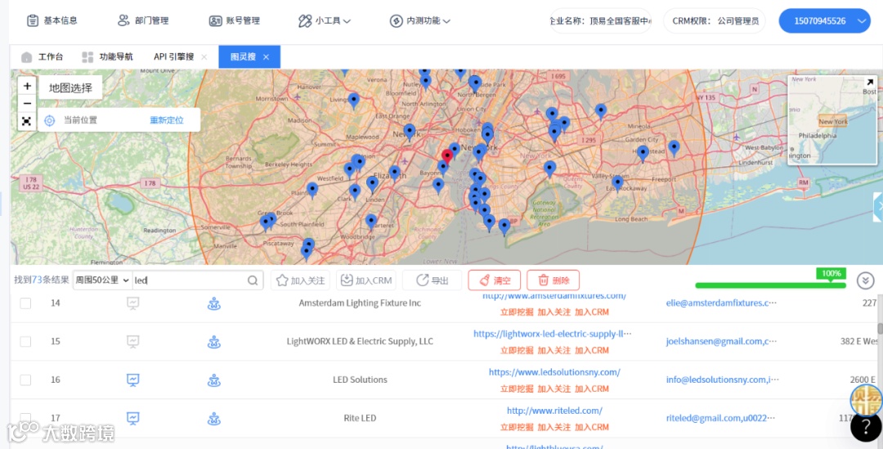Screen dimensions: 883x449
Task: Click the double-chevron collapse results icon
Action: (x=865, y=281)
